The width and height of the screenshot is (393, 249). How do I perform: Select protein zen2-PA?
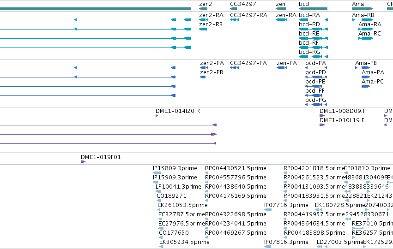212,63
